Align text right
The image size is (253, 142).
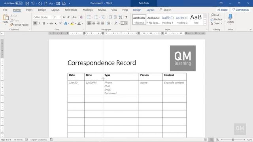[98, 23]
